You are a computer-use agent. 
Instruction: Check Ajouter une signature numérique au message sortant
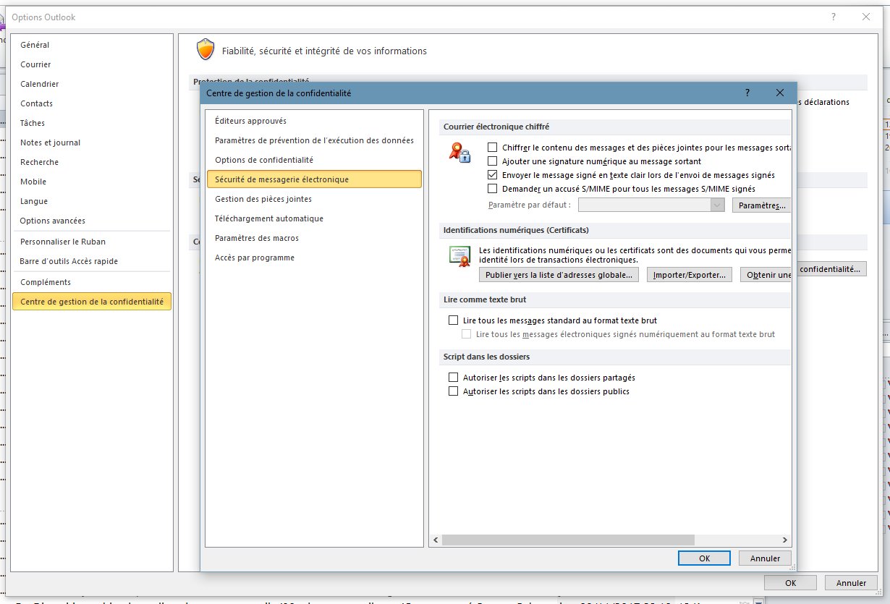click(x=493, y=161)
